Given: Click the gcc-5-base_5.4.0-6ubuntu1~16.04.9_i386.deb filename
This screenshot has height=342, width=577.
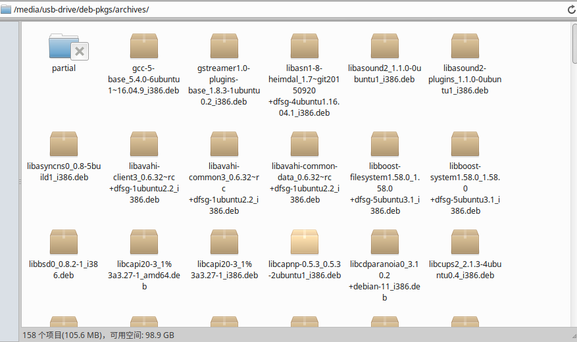Looking at the screenshot, I should [144, 80].
